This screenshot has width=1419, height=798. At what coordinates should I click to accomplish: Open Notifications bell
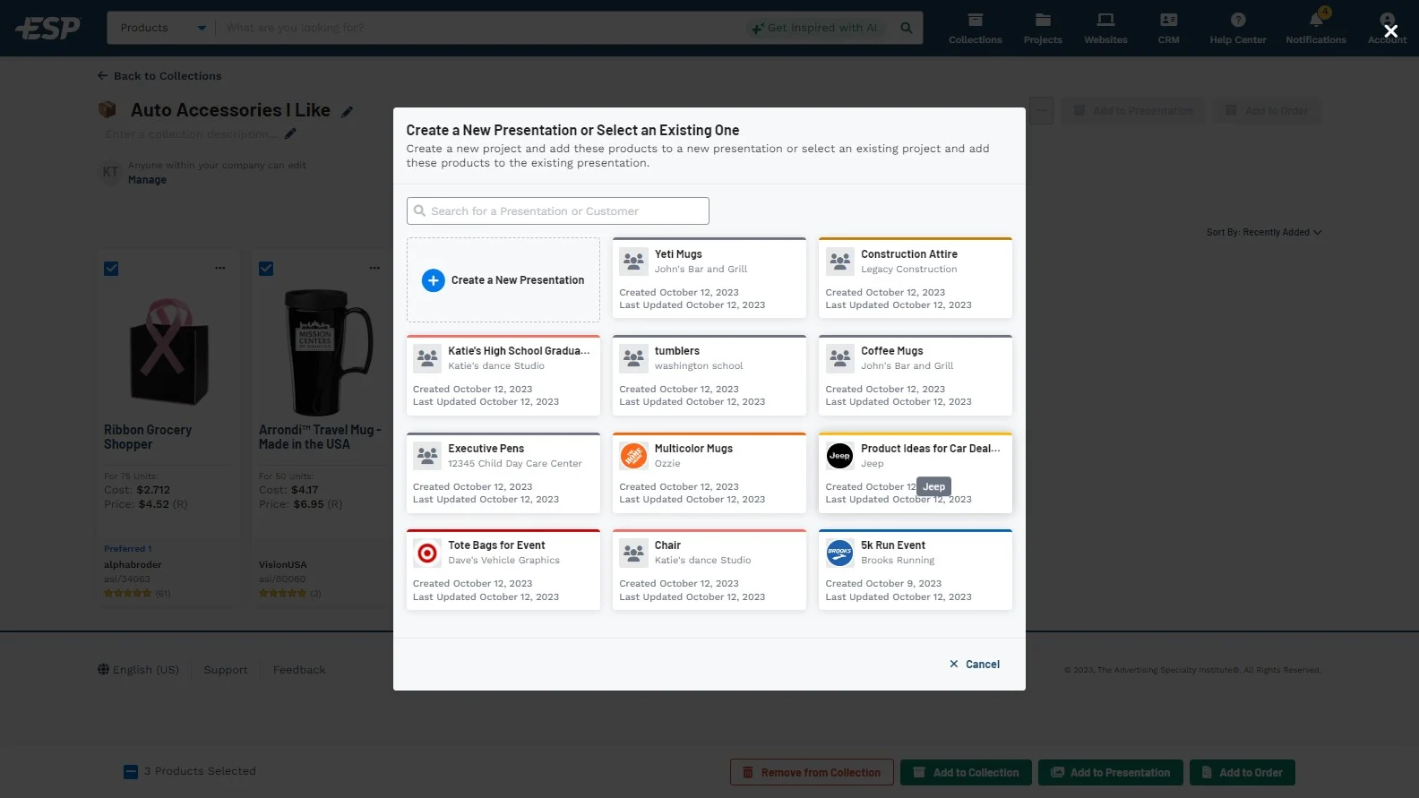tap(1316, 28)
